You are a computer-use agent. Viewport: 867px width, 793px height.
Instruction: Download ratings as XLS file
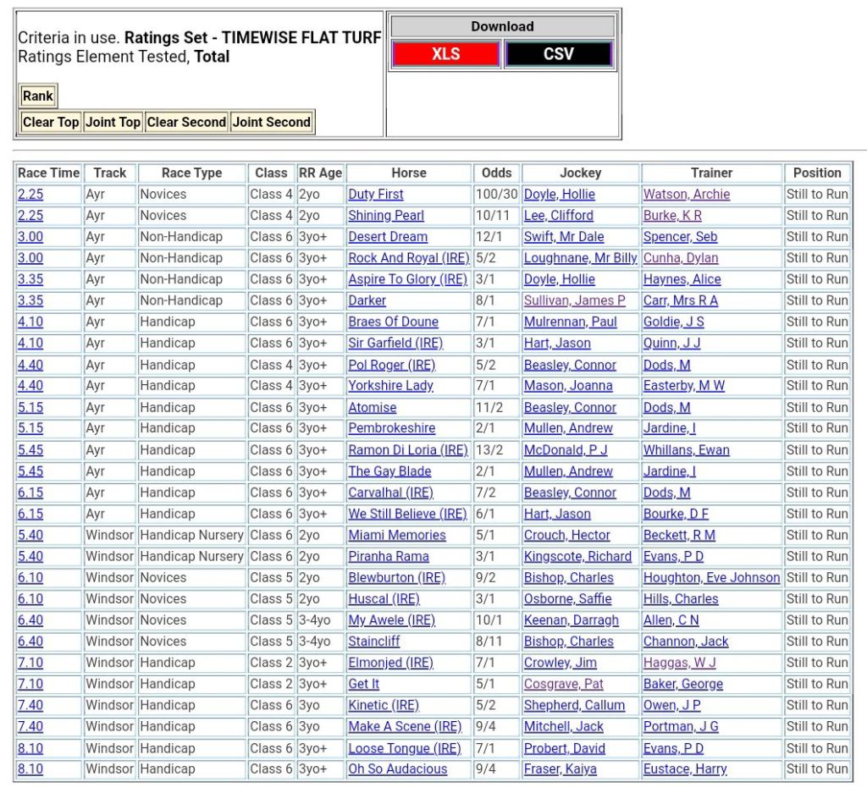click(445, 54)
